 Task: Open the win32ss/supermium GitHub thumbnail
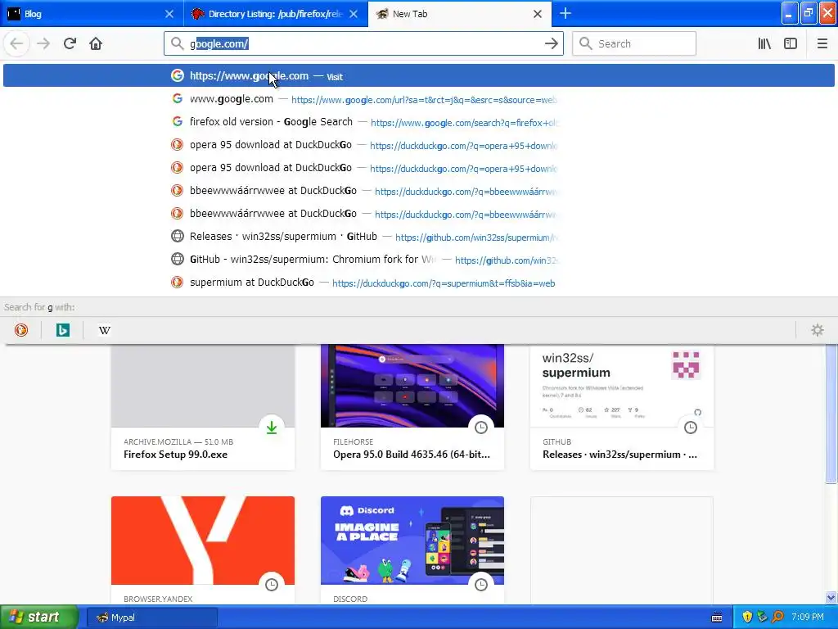(622, 407)
